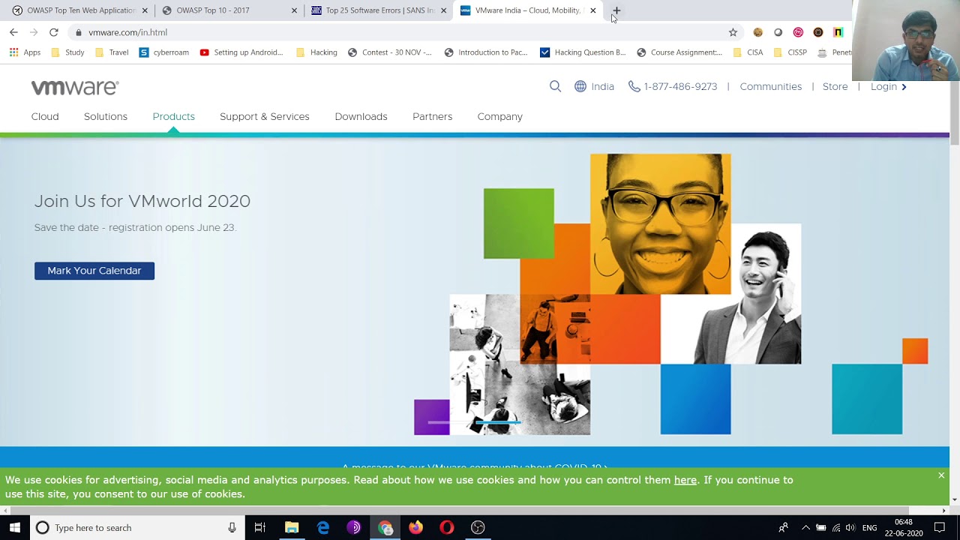The height and width of the screenshot is (540, 960).
Task: Open the Downloads menu
Action: [x=361, y=116]
